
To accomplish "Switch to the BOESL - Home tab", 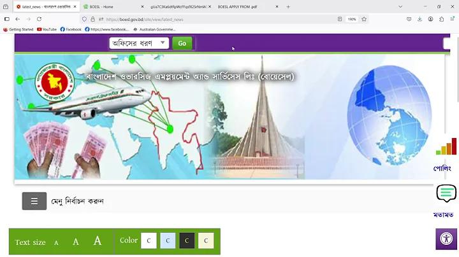I will pos(113,6).
